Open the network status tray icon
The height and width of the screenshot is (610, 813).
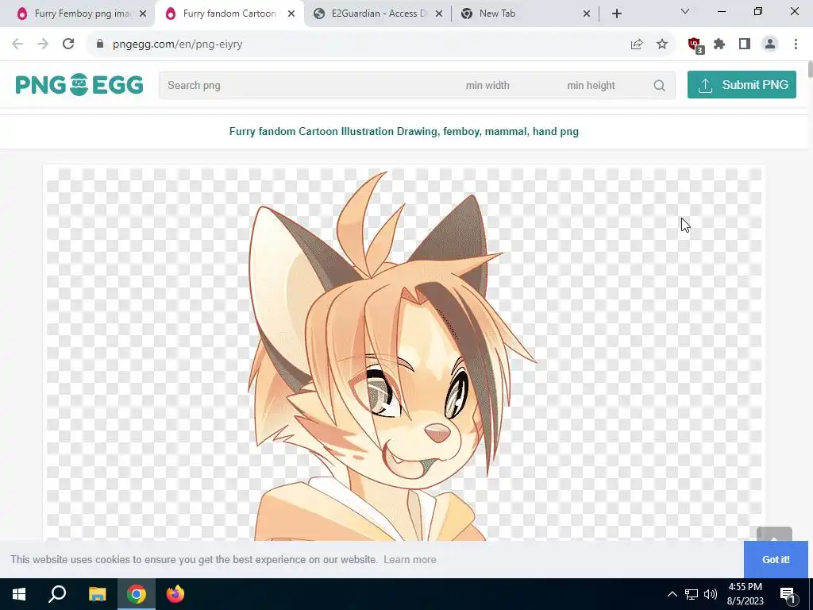click(692, 594)
